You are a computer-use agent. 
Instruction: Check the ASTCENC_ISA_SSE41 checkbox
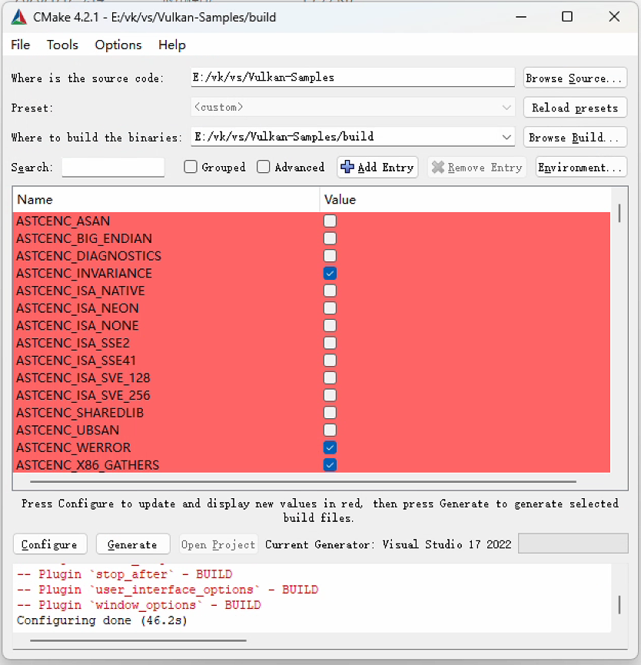click(330, 360)
